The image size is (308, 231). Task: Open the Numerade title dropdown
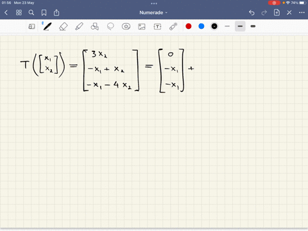(x=153, y=13)
